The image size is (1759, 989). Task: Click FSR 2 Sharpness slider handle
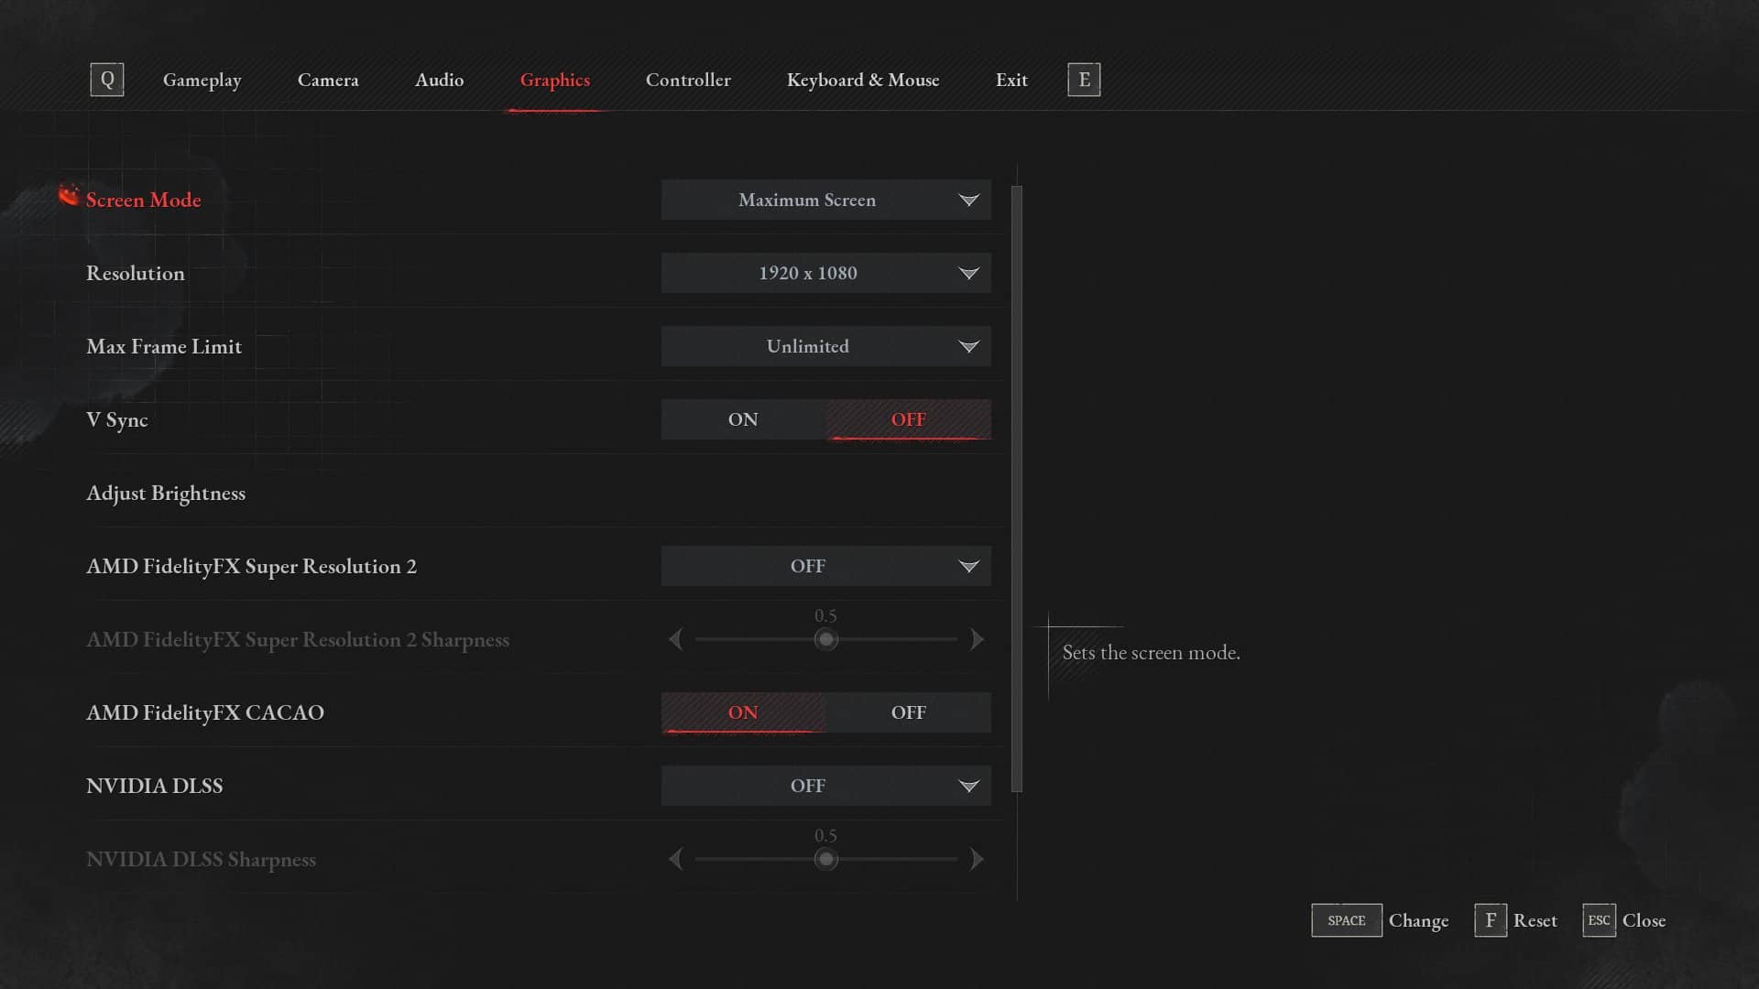pyautogui.click(x=826, y=639)
